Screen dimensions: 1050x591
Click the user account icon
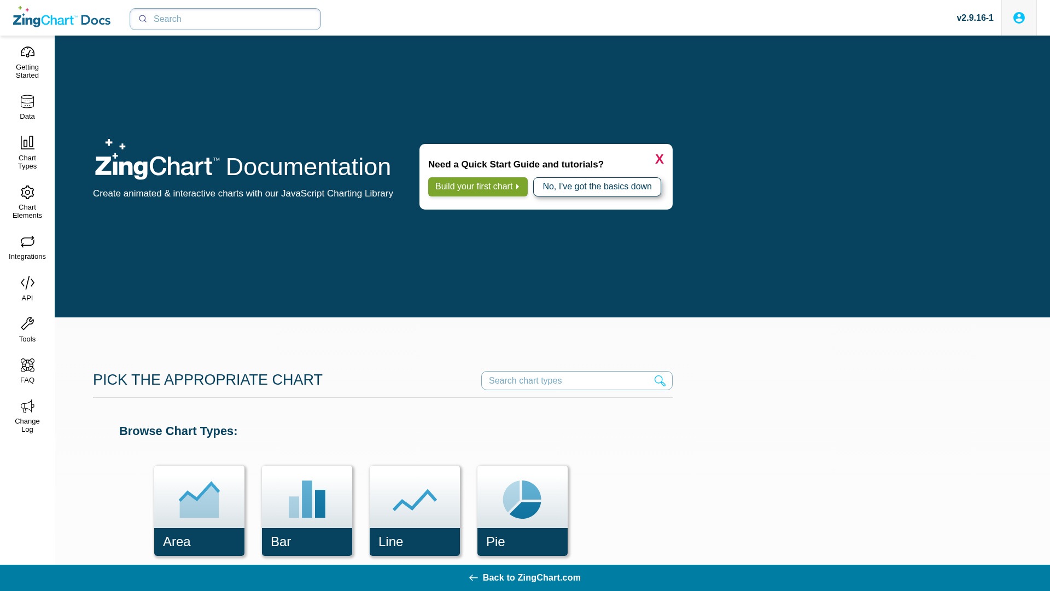(x=1019, y=18)
